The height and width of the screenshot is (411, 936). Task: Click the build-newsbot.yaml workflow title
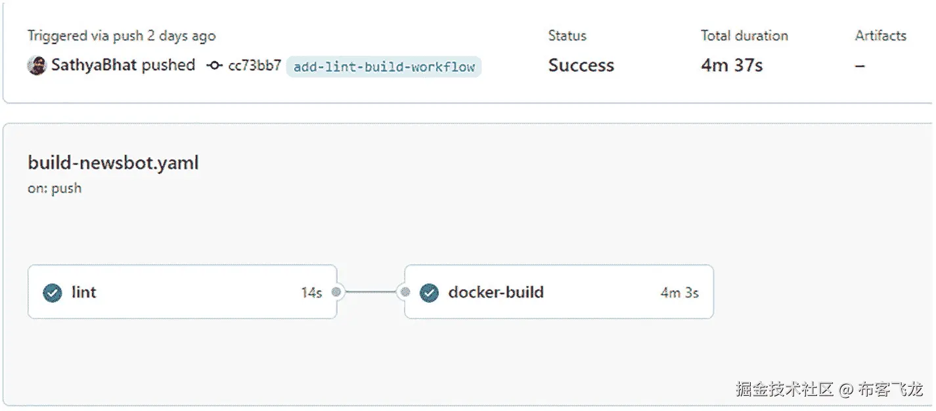pyautogui.click(x=113, y=163)
